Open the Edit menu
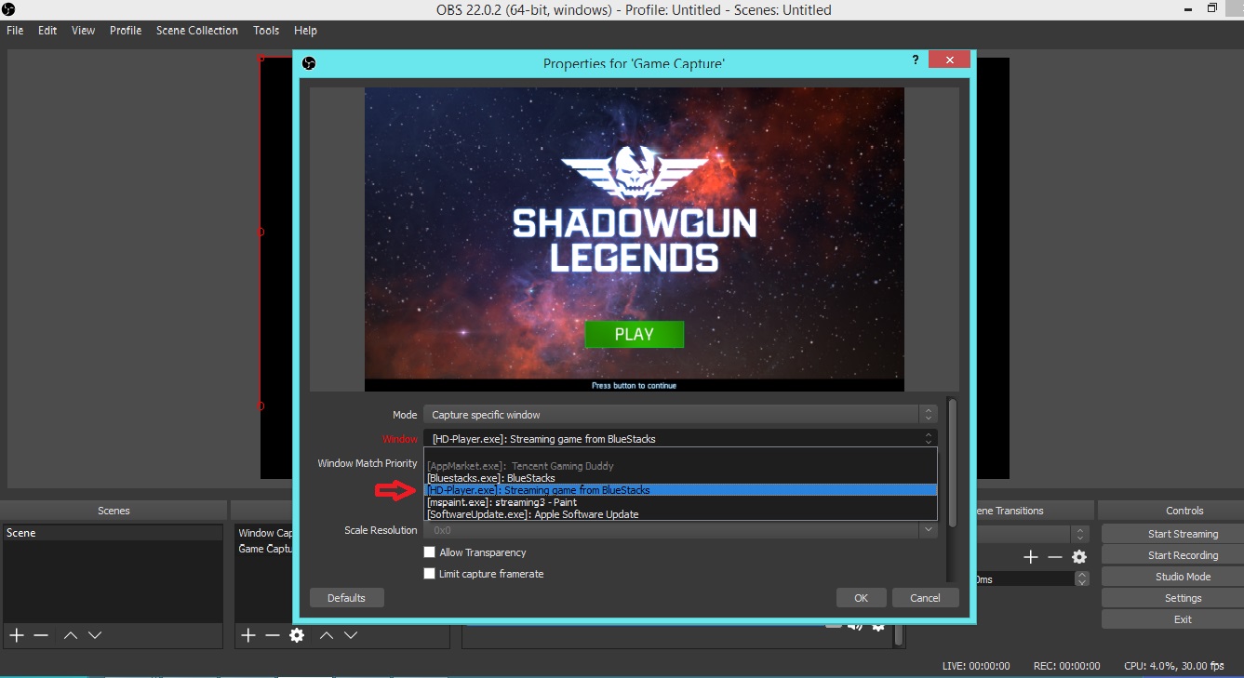Image resolution: width=1244 pixels, height=678 pixels. point(47,31)
